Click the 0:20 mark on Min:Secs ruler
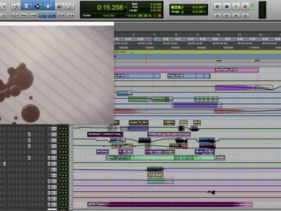Image resolution: width=281 pixels, height=211 pixels. [215, 39]
